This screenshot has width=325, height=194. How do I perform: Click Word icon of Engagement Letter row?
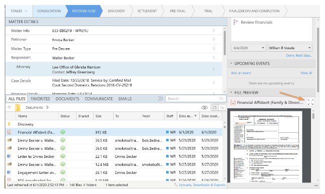pyautogui.click(x=9, y=172)
